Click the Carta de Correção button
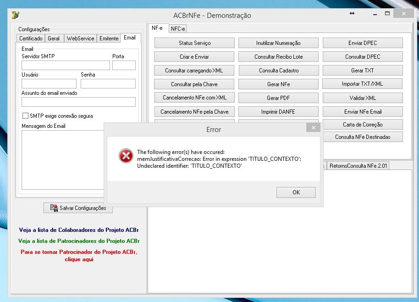This screenshot has width=419, height=302. (363, 125)
